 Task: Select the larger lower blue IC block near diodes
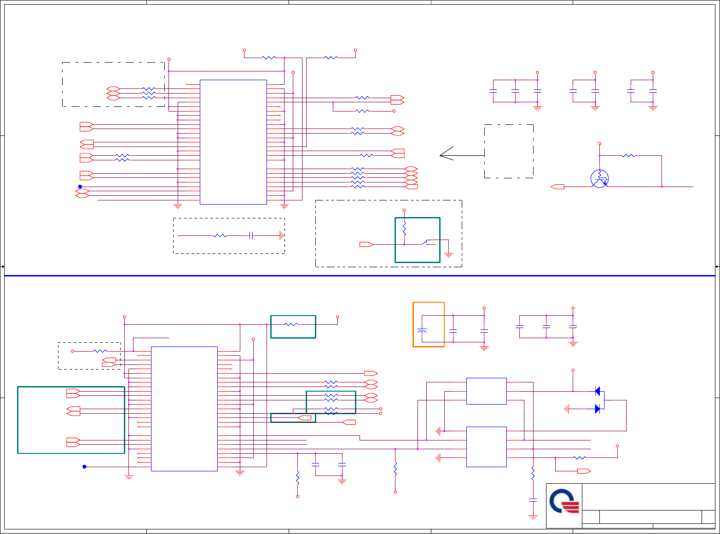487,447
